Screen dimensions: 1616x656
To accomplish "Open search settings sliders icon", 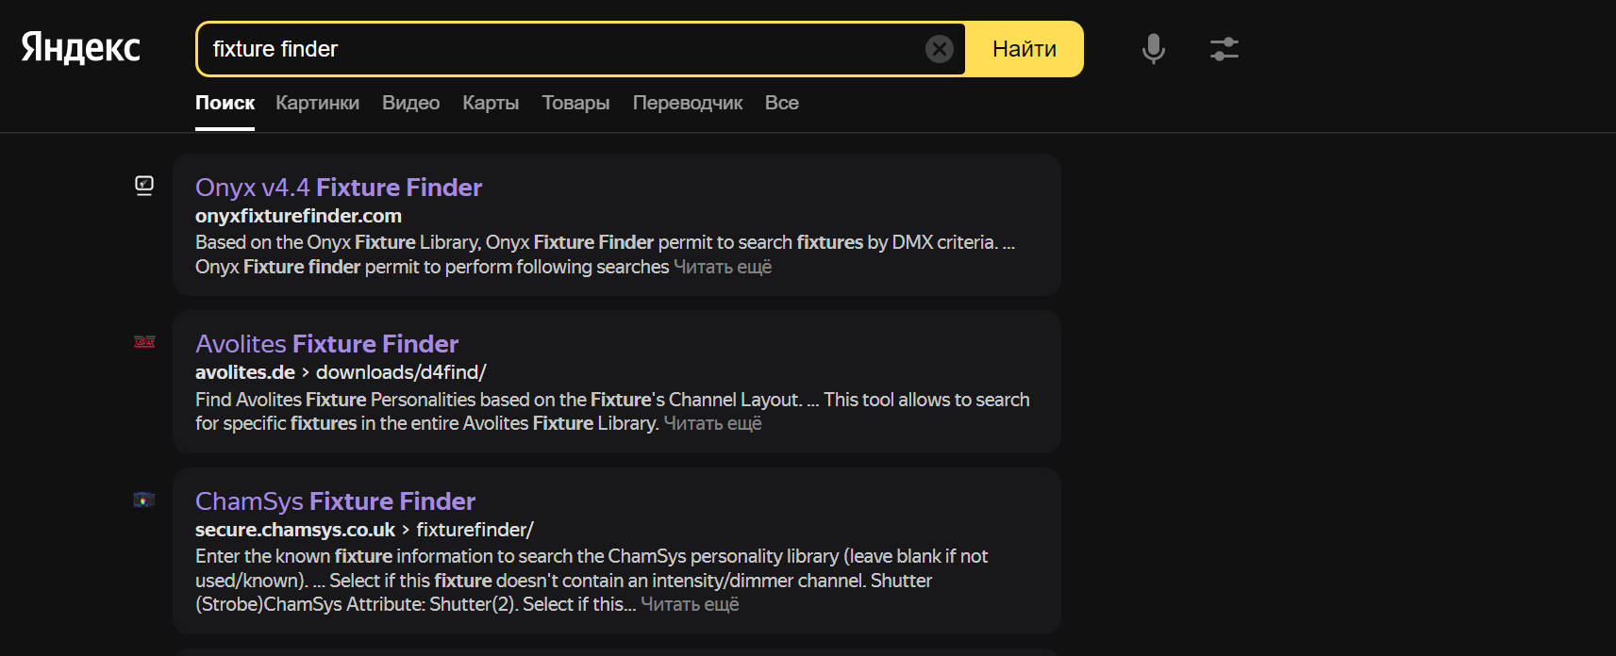I will (x=1224, y=49).
